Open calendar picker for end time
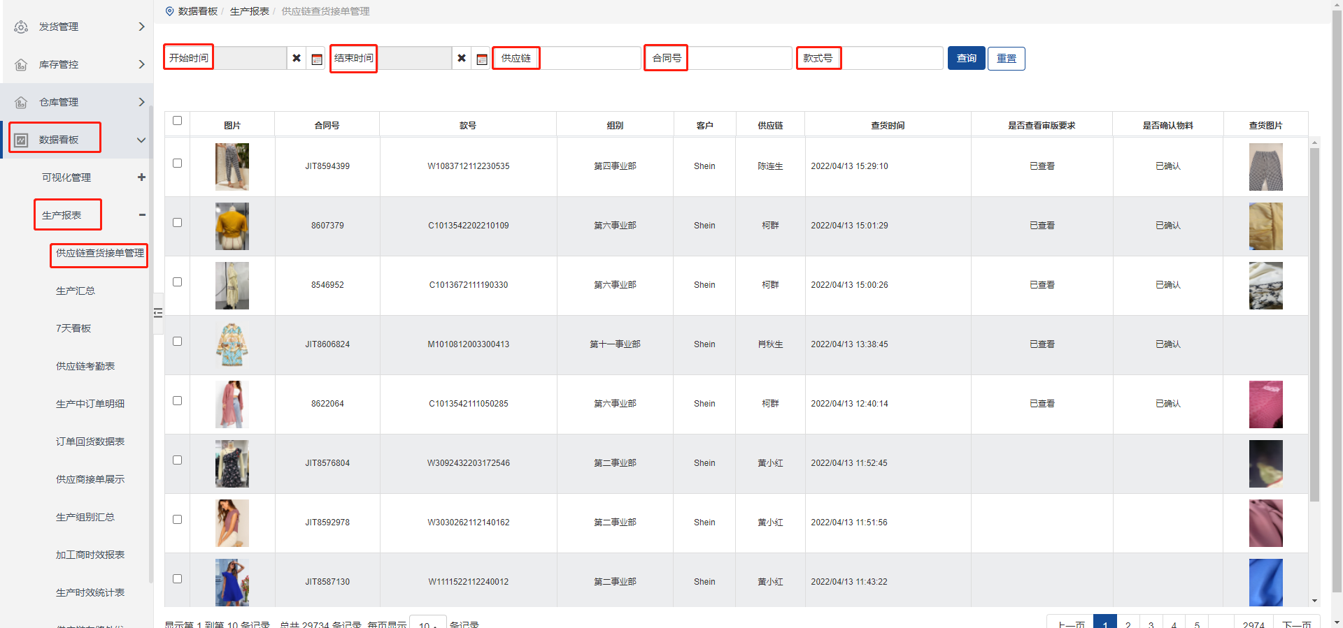The image size is (1343, 628). [482, 59]
